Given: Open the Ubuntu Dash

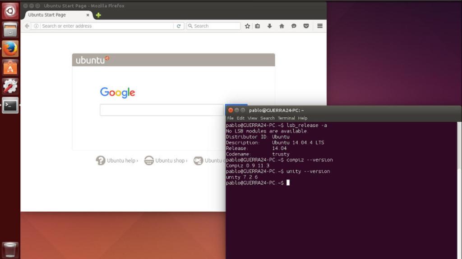Looking at the screenshot, I should (x=10, y=10).
